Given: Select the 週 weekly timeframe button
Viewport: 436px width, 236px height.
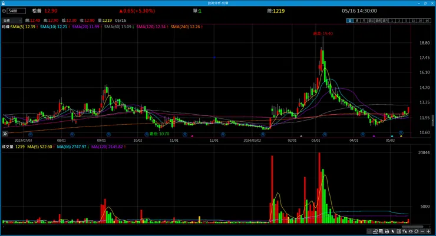Looking at the screenshot, I should coord(356,21).
